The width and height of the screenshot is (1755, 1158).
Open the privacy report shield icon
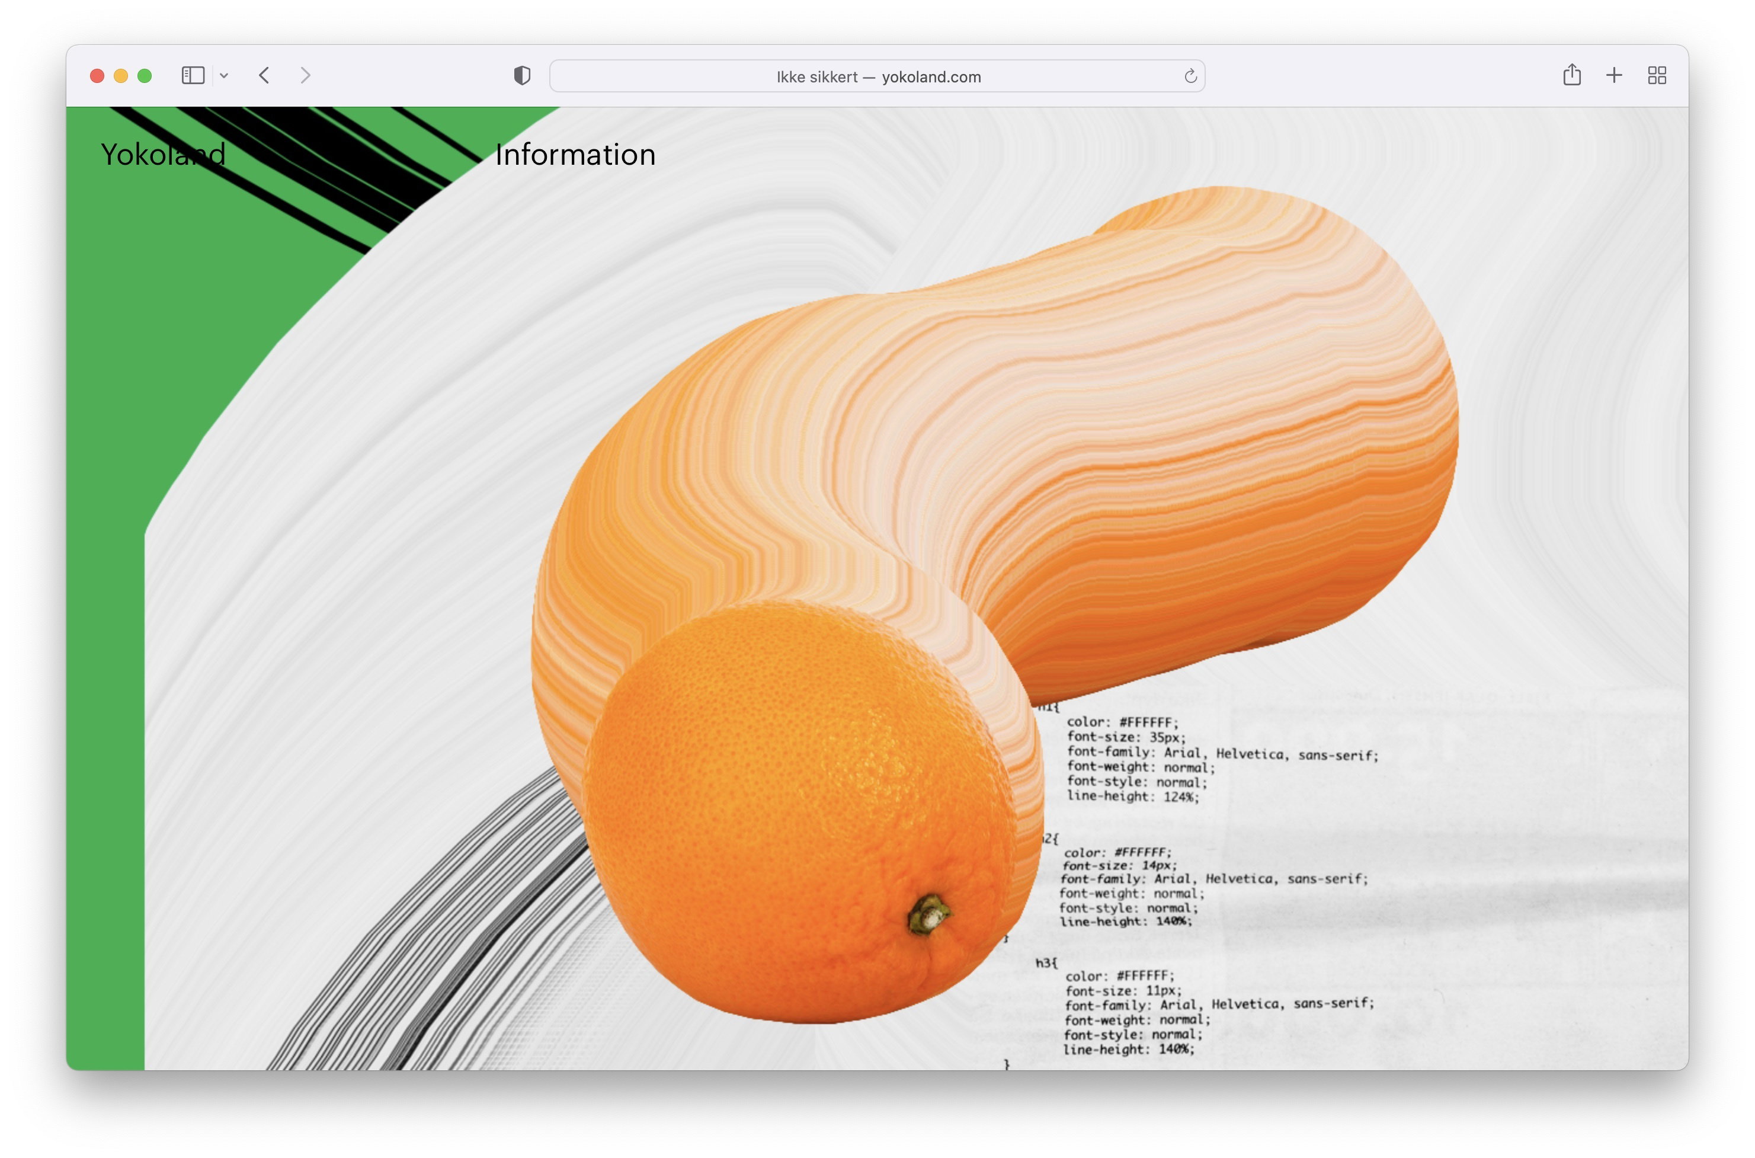(522, 75)
